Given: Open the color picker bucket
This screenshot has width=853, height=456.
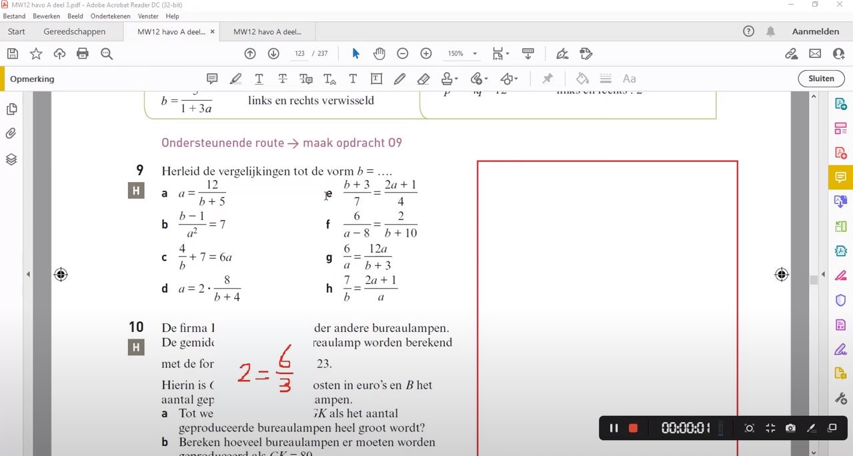Looking at the screenshot, I should (582, 79).
